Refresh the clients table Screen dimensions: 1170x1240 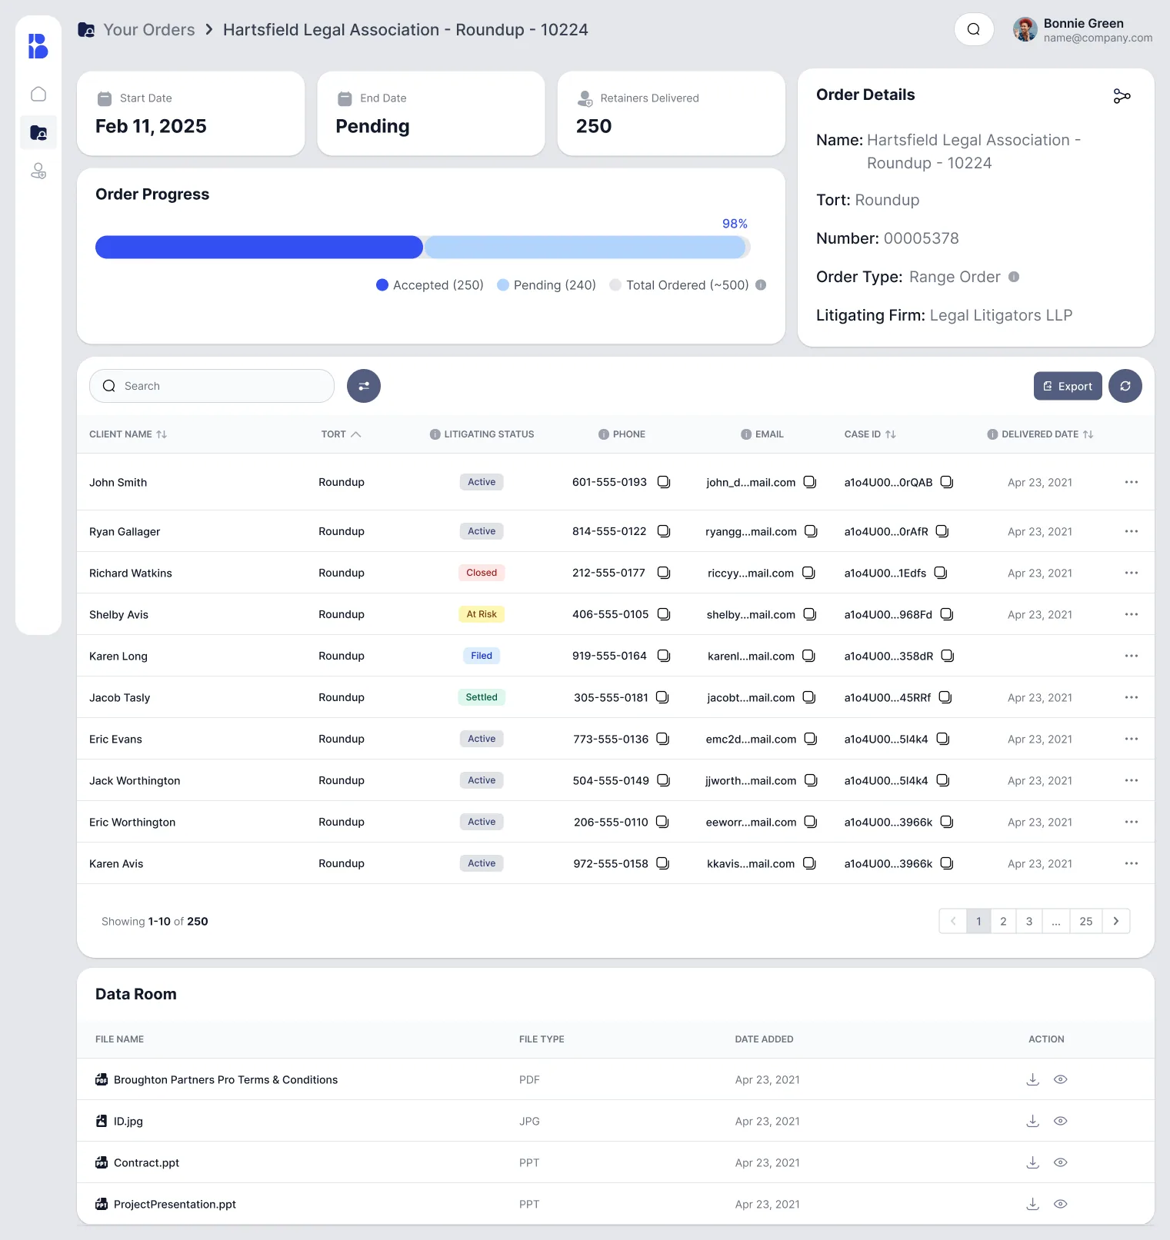pyautogui.click(x=1125, y=386)
